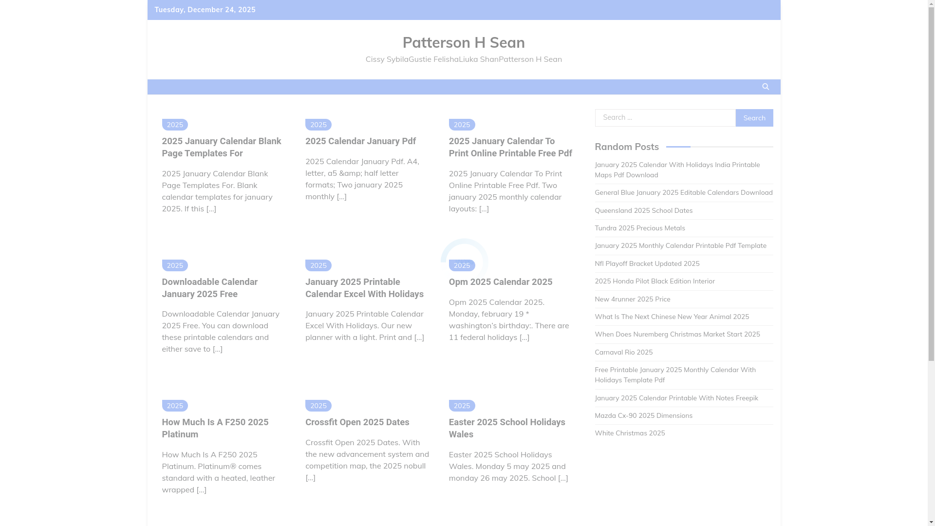Open 'Free Printable January 2025 Monthly Calendar' link
Image resolution: width=935 pixels, height=526 pixels.
coord(675,375)
